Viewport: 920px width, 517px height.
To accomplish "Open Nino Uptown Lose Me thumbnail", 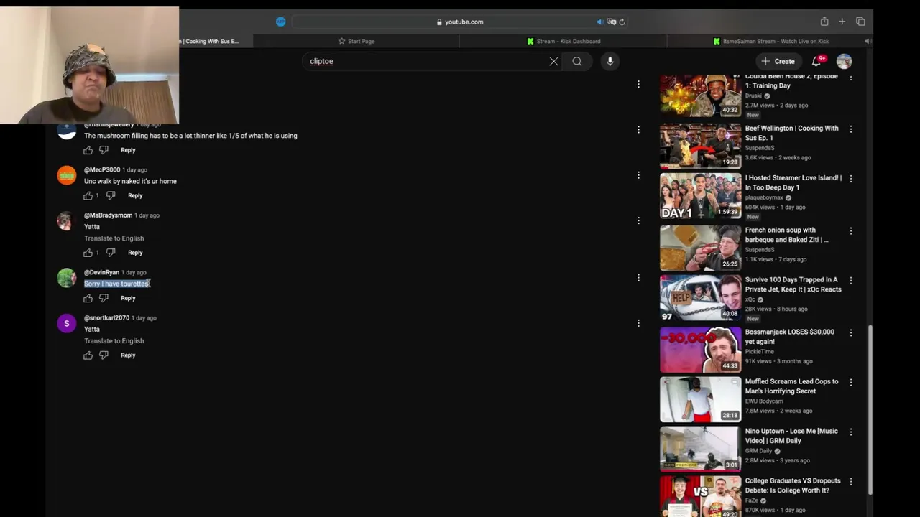I will [x=700, y=449].
